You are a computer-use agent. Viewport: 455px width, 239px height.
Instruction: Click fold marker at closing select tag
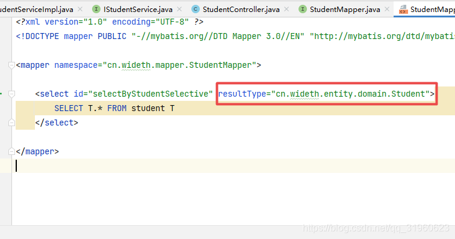(x=11, y=123)
